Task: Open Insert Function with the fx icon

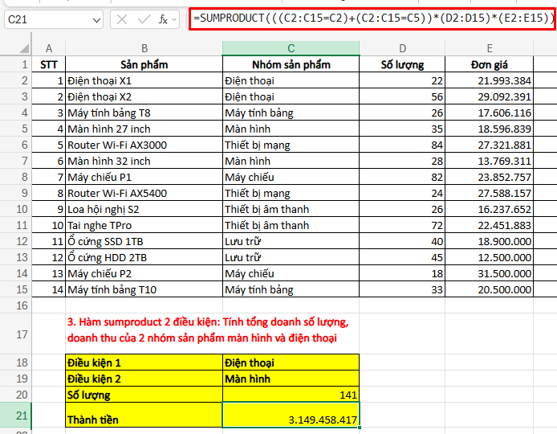Action: 163,19
